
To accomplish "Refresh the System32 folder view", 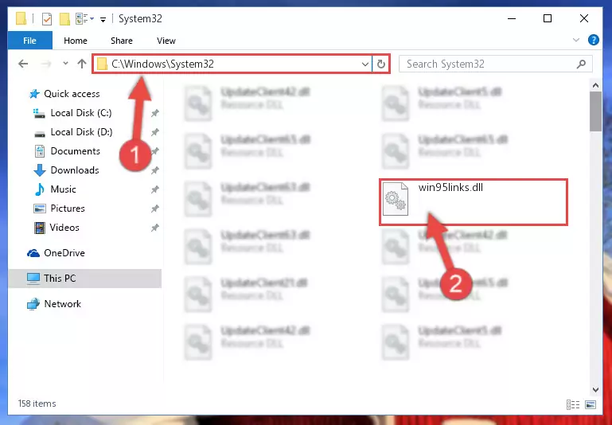I will pyautogui.click(x=381, y=64).
